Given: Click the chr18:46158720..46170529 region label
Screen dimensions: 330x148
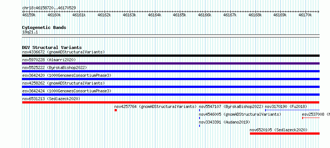Looking at the screenshot, I should [x=49, y=8].
